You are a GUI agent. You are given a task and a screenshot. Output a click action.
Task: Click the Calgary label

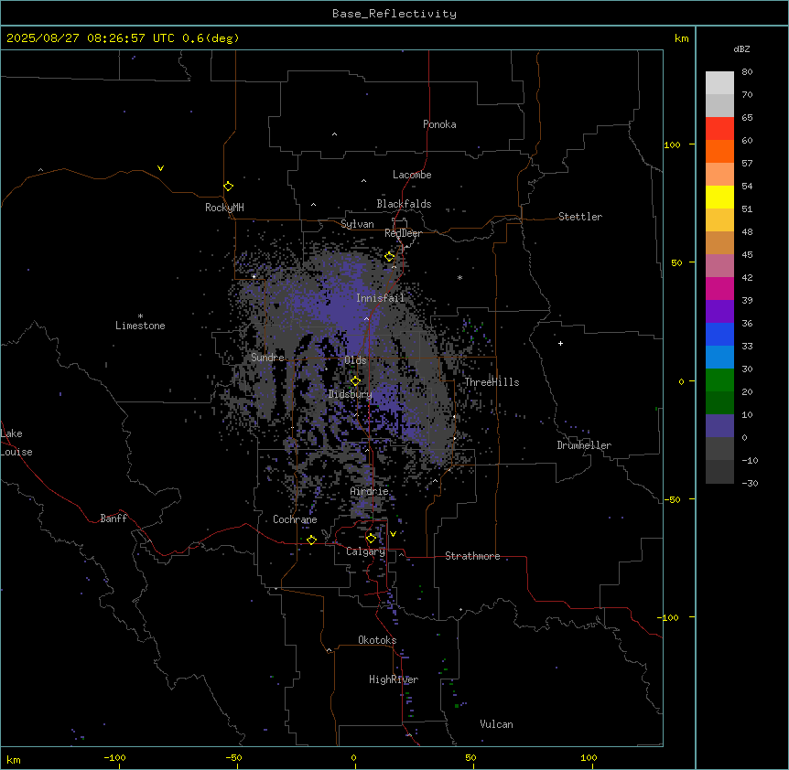click(366, 551)
